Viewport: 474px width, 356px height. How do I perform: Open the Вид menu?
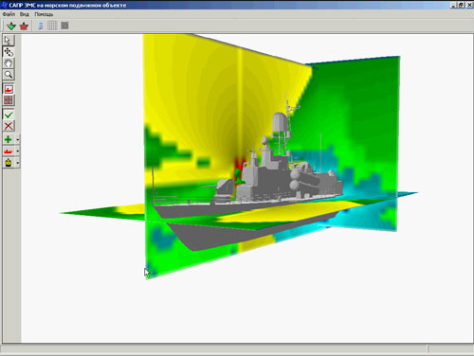[25, 14]
